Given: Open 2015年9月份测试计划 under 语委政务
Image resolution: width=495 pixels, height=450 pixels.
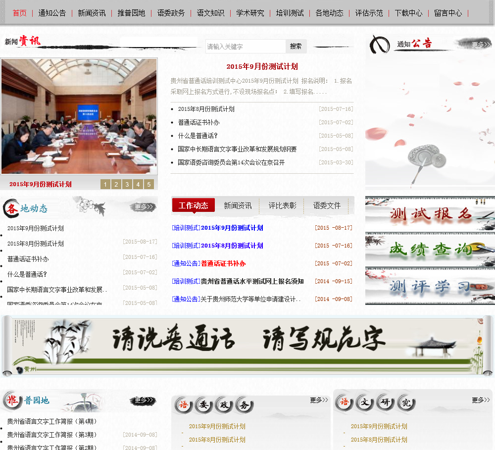Looking at the screenshot, I should pyautogui.click(x=217, y=427).
